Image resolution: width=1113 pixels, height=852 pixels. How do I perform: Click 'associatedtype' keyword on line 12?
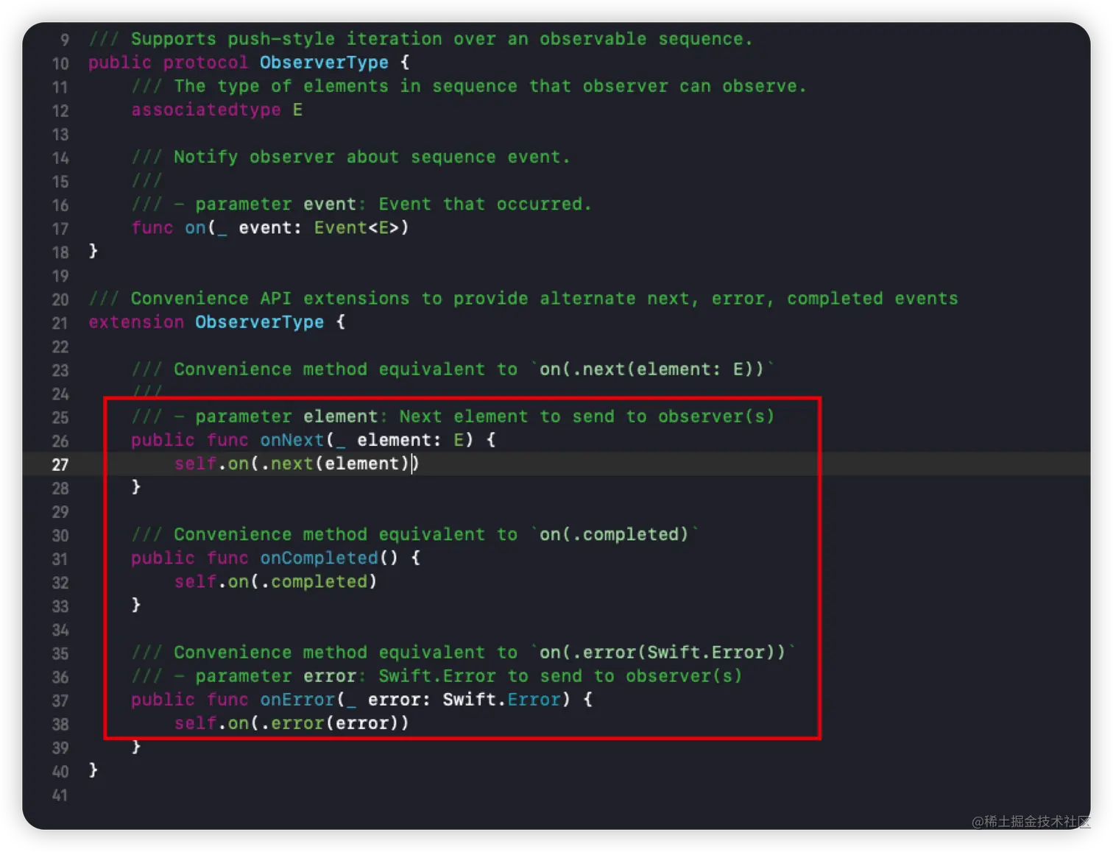pyautogui.click(x=206, y=110)
